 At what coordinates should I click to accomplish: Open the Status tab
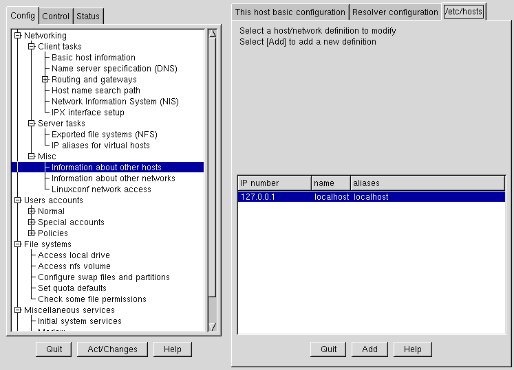[x=87, y=16]
